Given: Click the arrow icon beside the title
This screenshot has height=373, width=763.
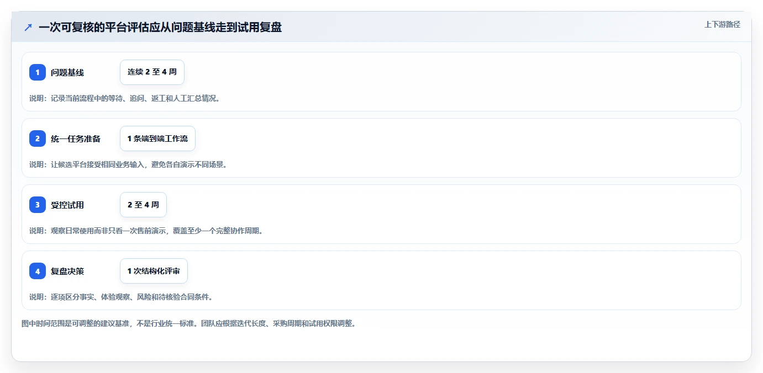Looking at the screenshot, I should pyautogui.click(x=28, y=27).
